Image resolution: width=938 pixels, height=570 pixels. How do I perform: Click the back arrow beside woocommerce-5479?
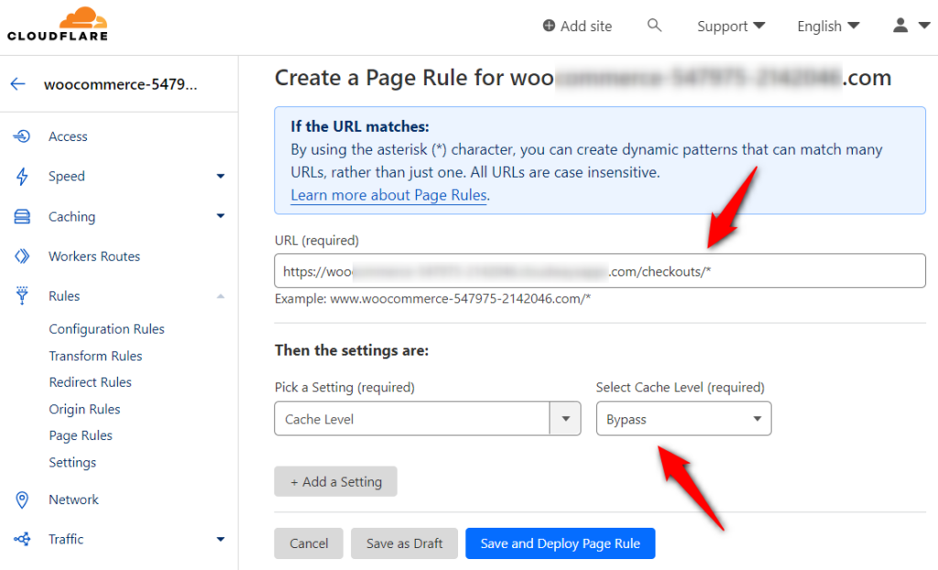click(x=17, y=83)
